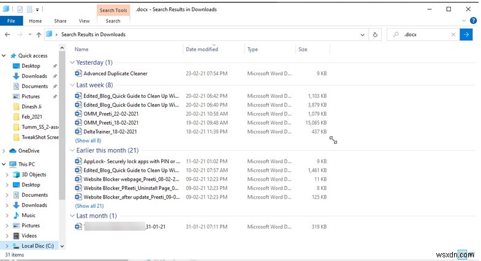Open the Feb_2021 folder
This screenshot has height=261, width=481.
pyautogui.click(x=32, y=117)
